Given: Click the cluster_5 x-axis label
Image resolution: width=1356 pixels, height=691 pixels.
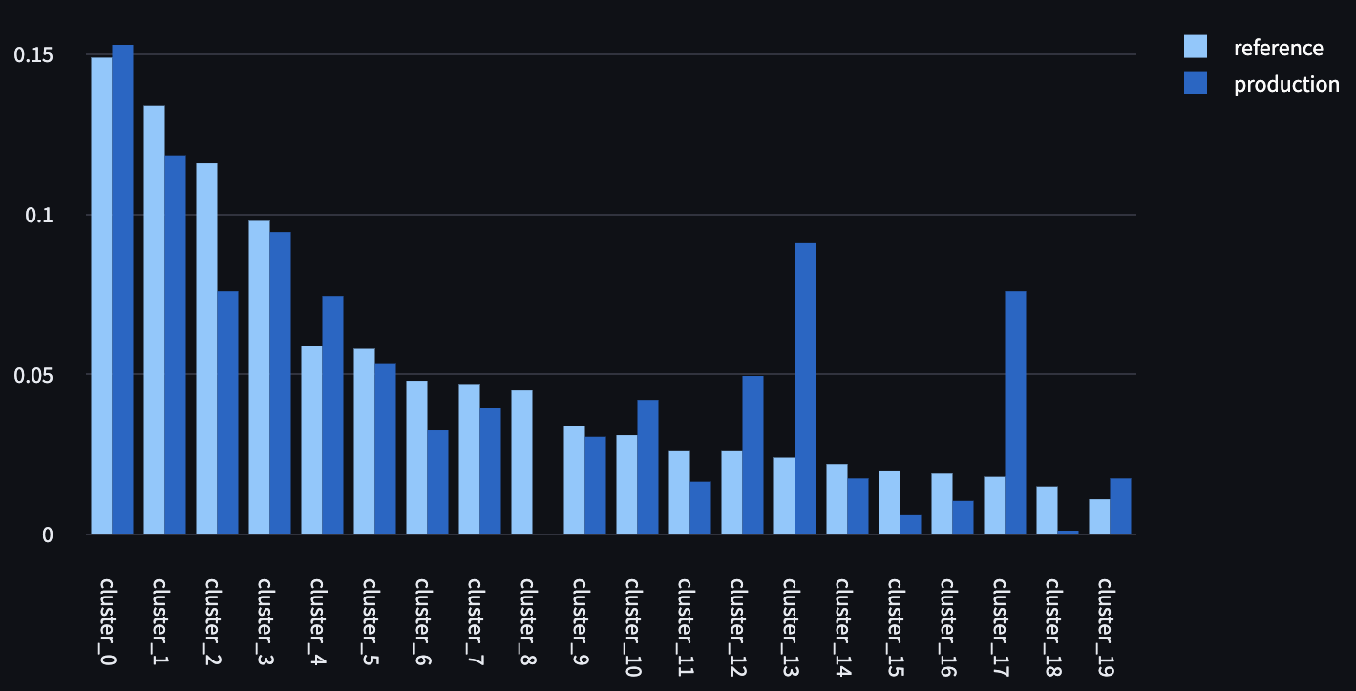Looking at the screenshot, I should pyautogui.click(x=371, y=611).
